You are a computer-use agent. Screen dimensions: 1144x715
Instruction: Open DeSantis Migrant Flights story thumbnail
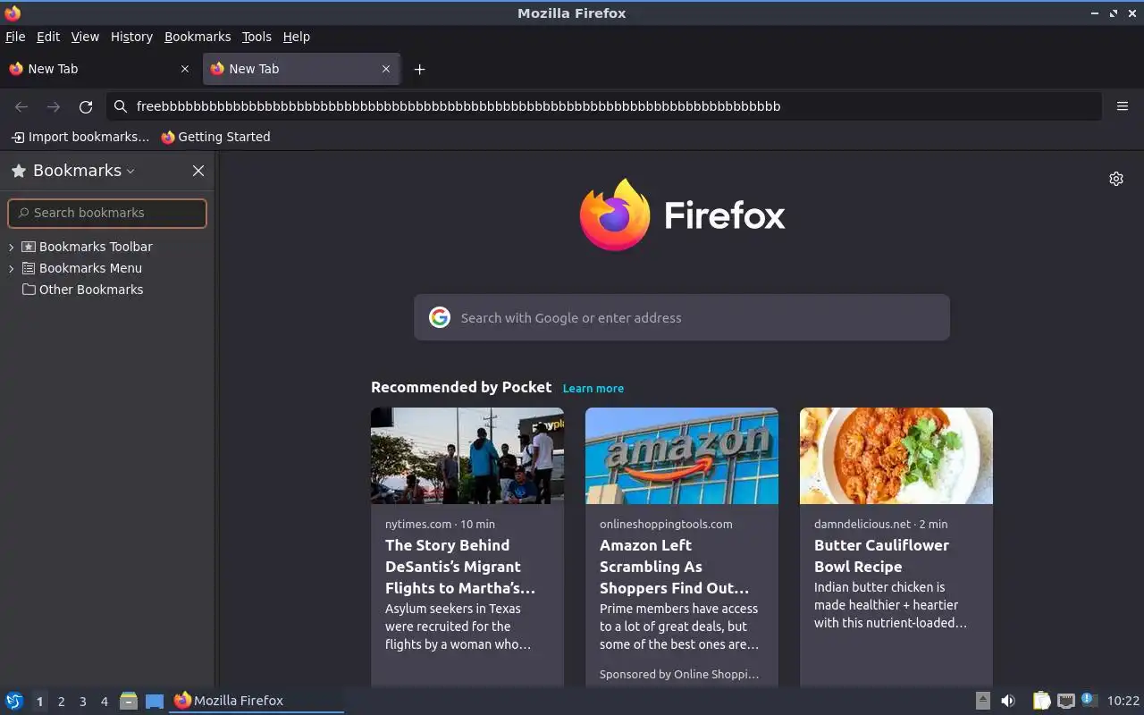(x=467, y=456)
